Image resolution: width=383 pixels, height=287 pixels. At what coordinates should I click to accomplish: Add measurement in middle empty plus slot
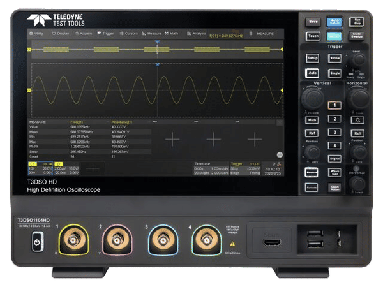(x=213, y=139)
